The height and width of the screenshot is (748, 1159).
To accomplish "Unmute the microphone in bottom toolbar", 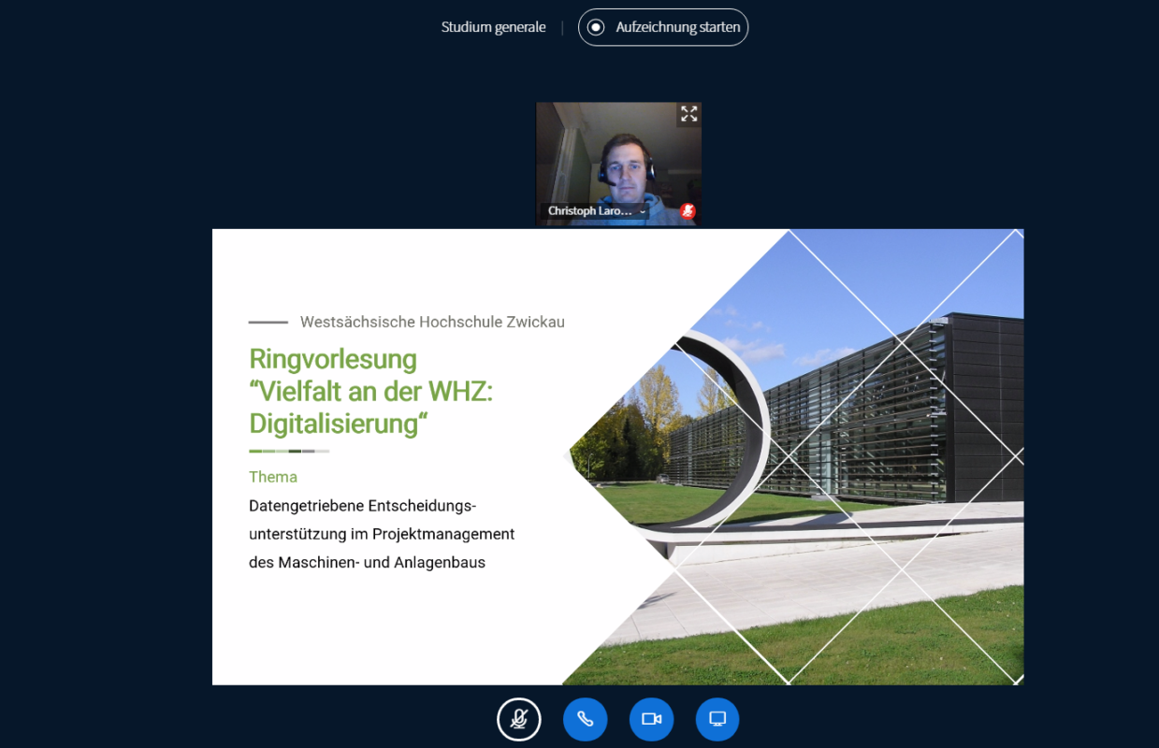I will point(518,719).
